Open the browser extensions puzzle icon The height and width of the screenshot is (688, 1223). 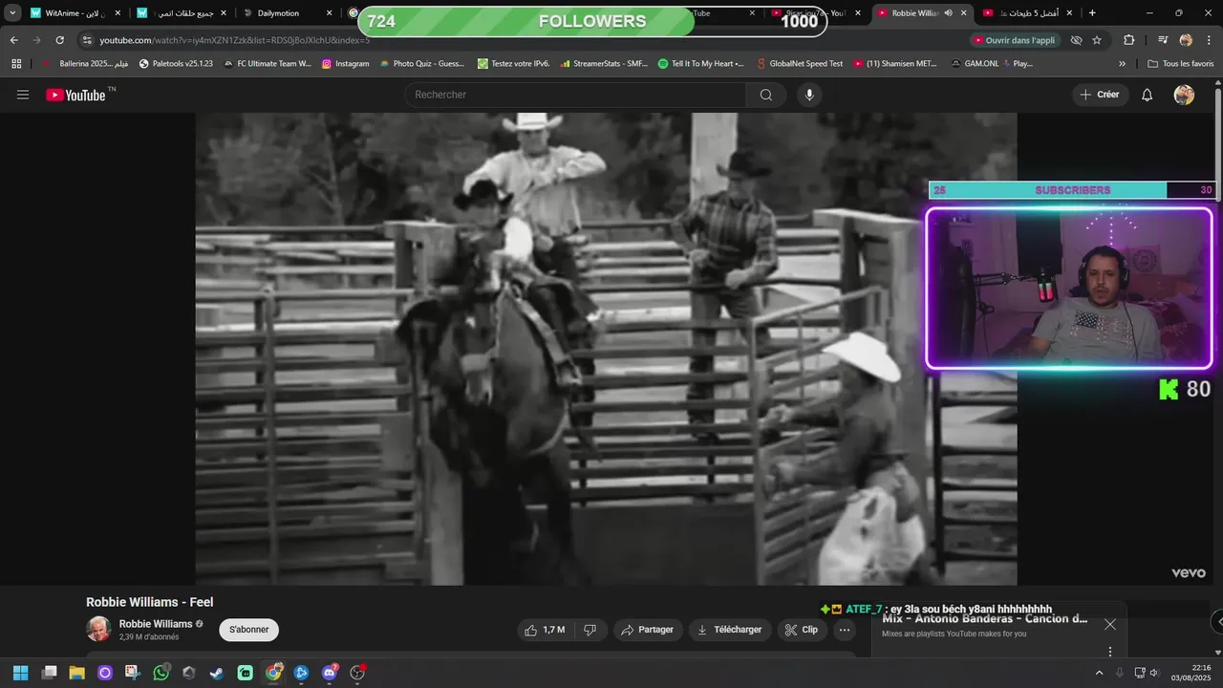tap(1128, 40)
